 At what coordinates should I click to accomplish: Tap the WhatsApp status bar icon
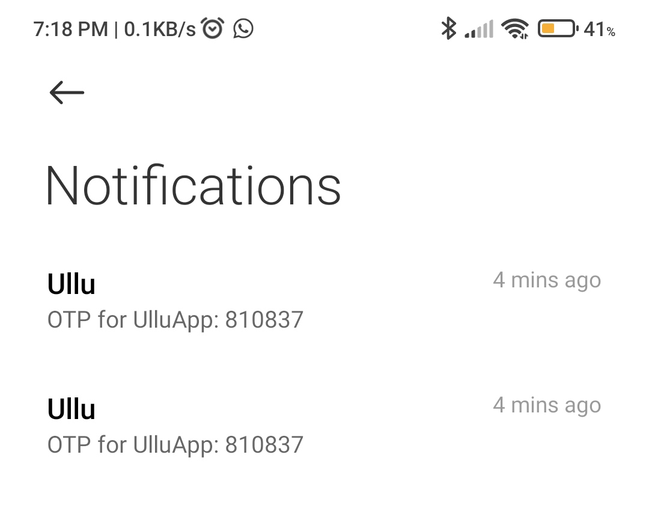[x=243, y=28]
